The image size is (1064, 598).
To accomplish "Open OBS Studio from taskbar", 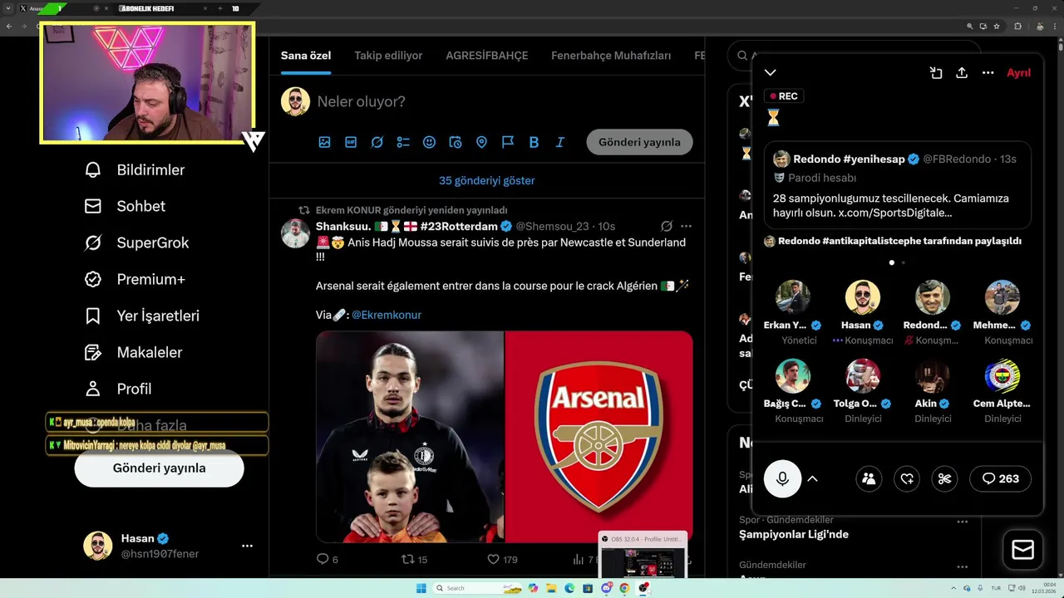I will 643,588.
